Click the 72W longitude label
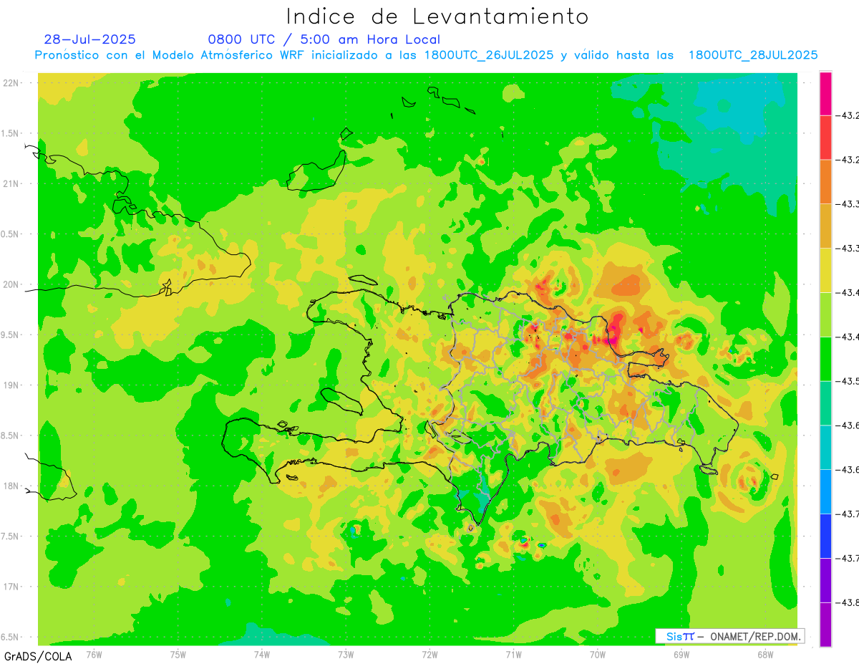This screenshot has height=664, width=859. coord(429,654)
